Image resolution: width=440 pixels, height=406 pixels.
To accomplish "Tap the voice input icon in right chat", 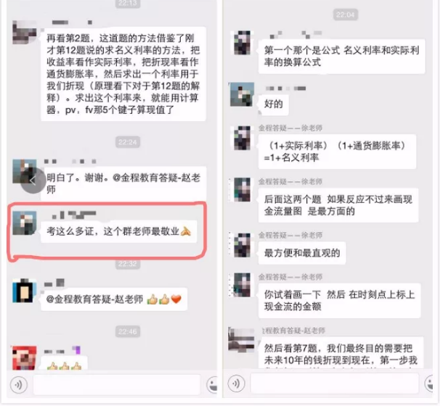I will pos(236,384).
